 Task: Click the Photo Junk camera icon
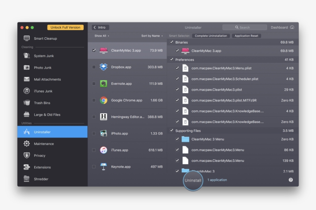click(27, 67)
